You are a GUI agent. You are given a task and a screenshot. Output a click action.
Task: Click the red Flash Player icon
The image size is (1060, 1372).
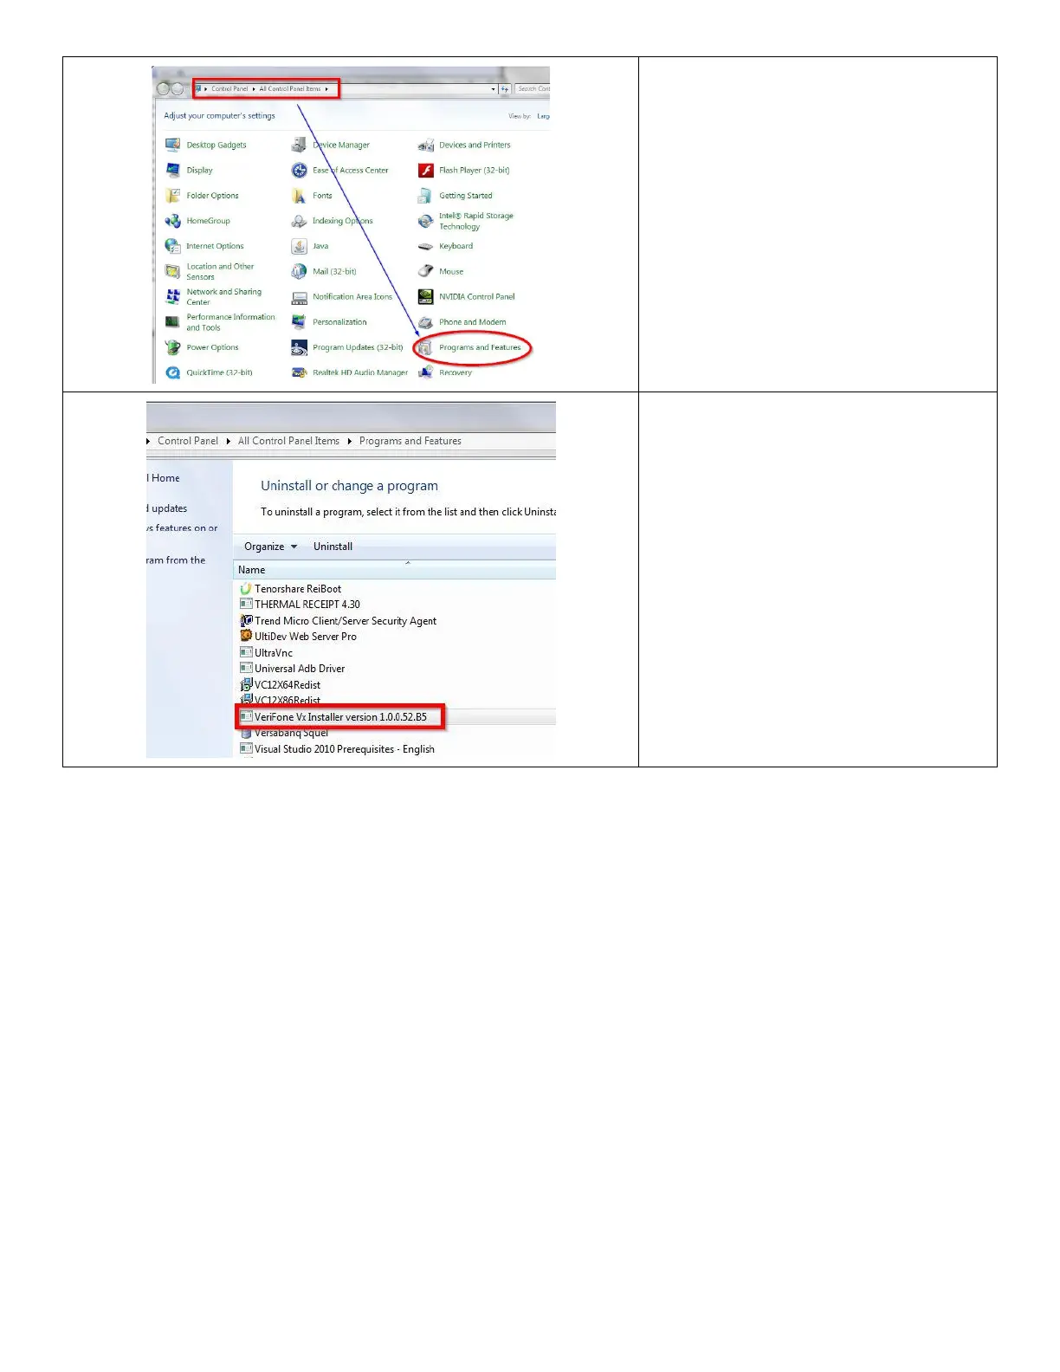click(x=425, y=170)
